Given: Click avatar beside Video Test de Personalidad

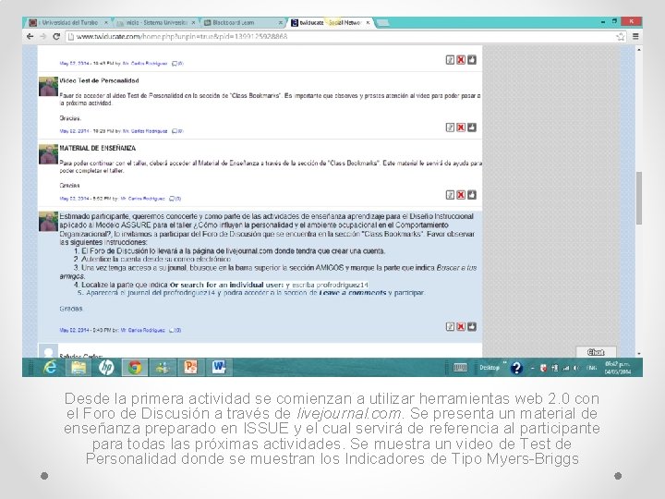Looking at the screenshot, I should tap(48, 87).
